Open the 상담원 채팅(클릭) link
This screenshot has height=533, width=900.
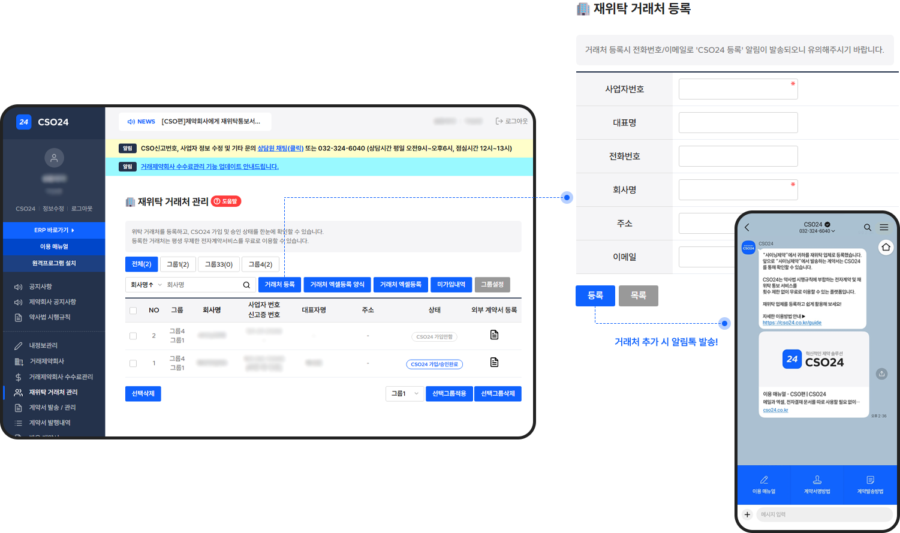[x=280, y=148]
